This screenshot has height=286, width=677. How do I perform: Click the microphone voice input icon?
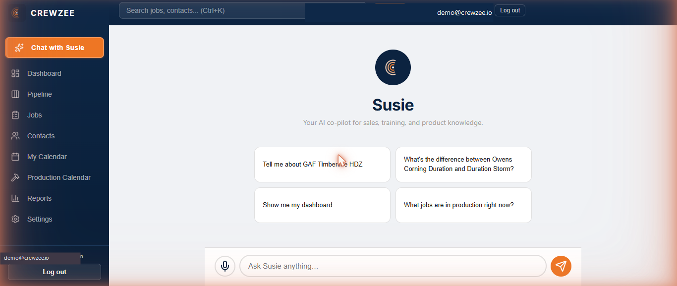[x=225, y=266]
